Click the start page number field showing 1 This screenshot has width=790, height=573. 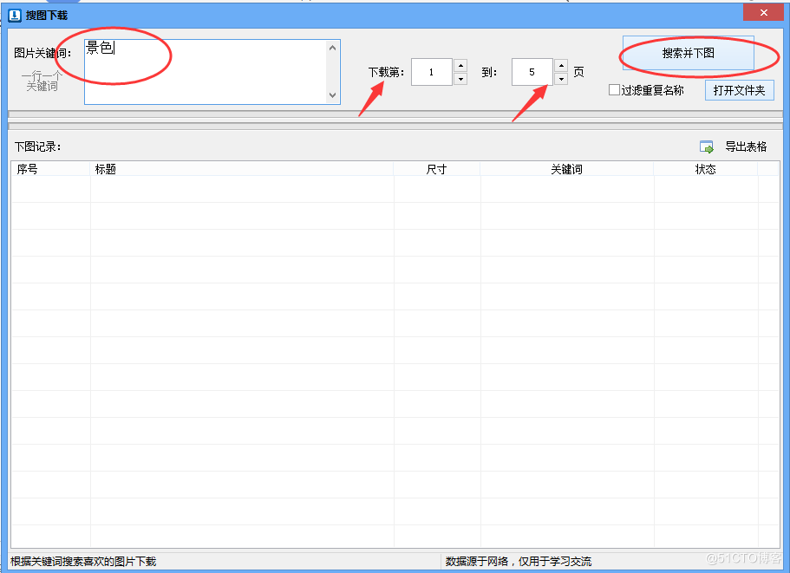click(432, 72)
